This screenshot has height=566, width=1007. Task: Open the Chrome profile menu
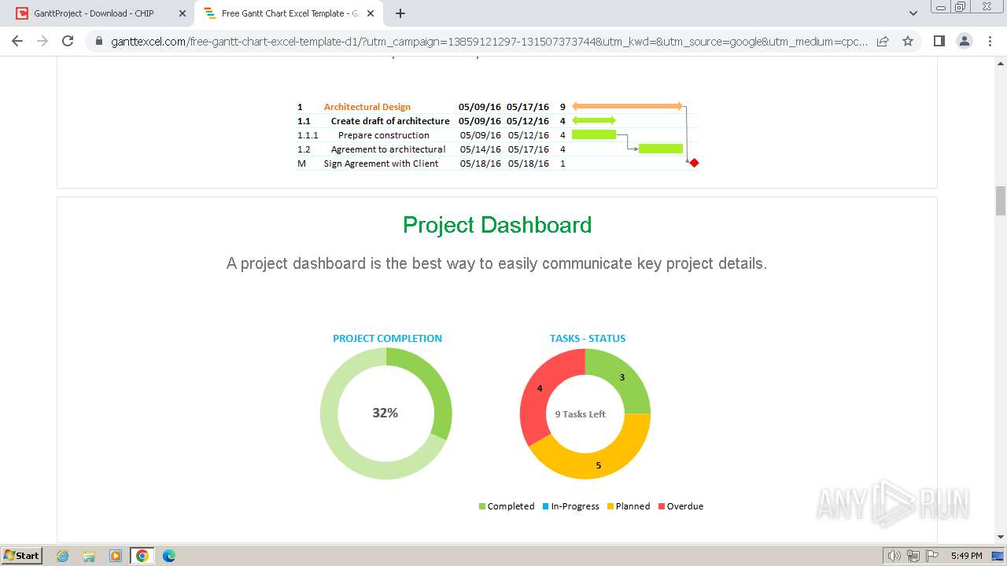coord(964,41)
